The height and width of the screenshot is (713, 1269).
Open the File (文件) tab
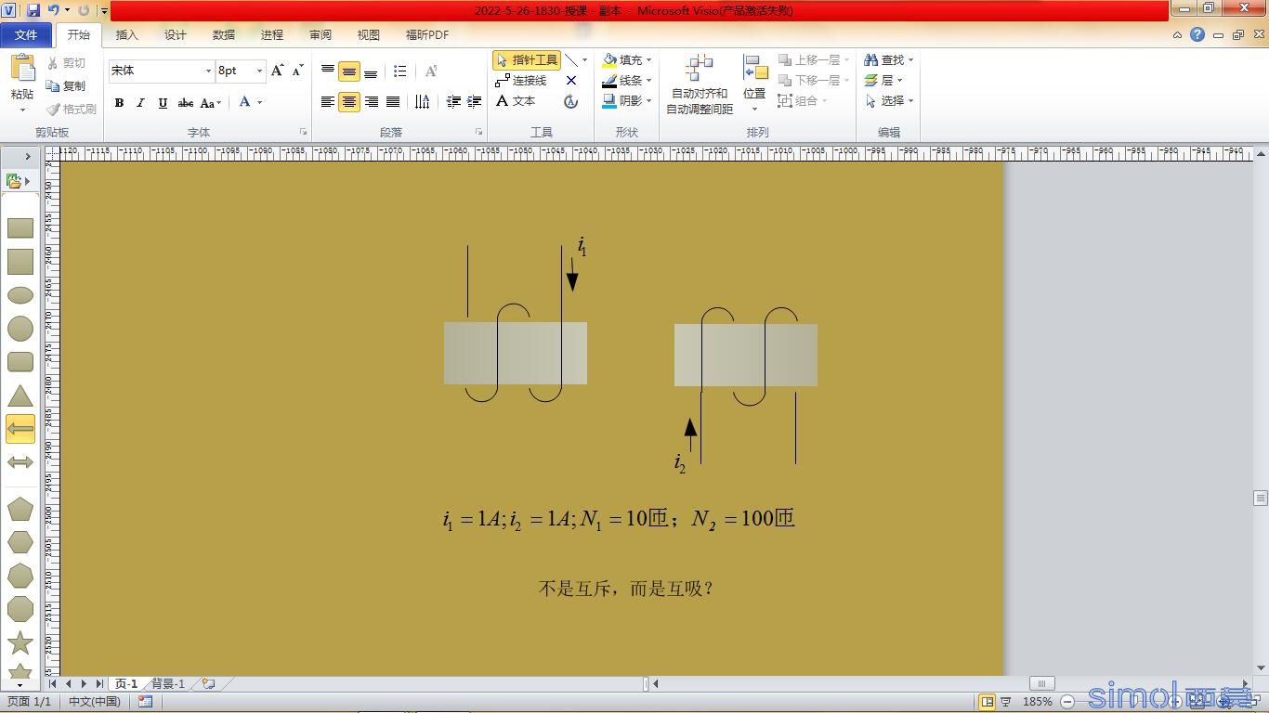point(26,34)
